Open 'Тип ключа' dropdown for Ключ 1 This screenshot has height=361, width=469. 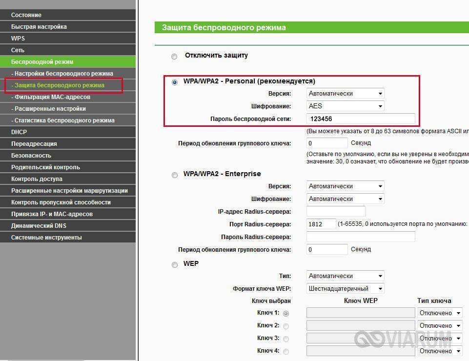click(x=439, y=313)
